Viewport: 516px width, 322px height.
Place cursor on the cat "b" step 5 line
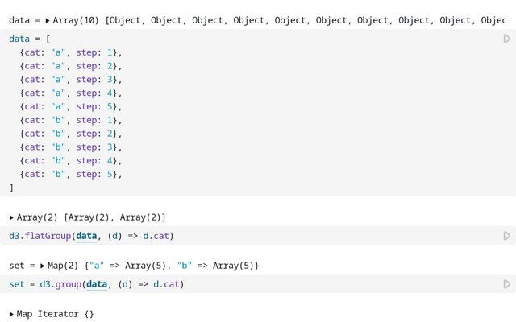coord(71,174)
